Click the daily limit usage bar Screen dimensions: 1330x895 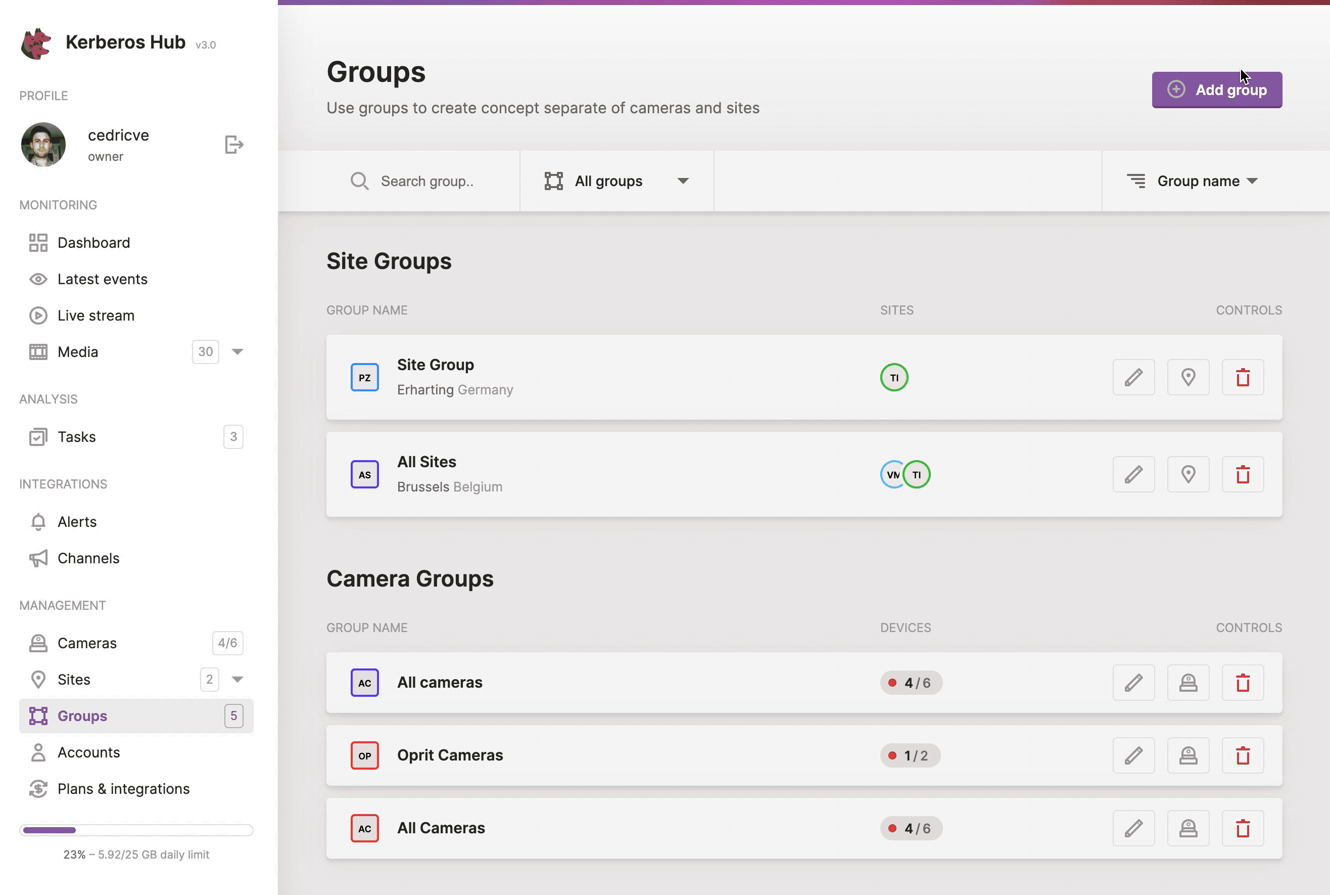(x=136, y=830)
